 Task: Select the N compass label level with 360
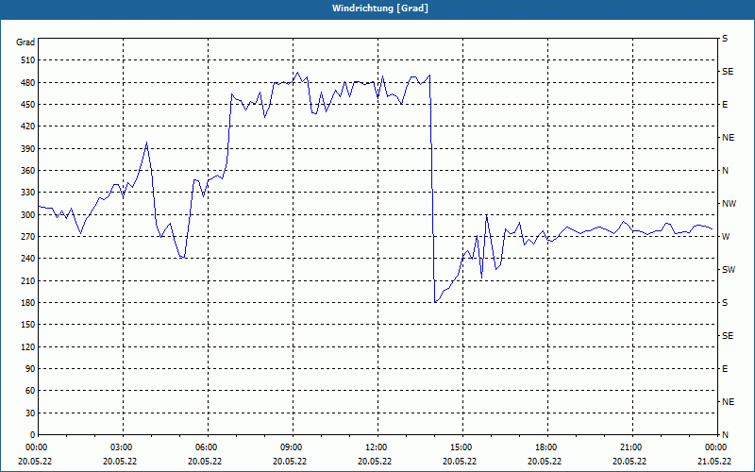725,171
